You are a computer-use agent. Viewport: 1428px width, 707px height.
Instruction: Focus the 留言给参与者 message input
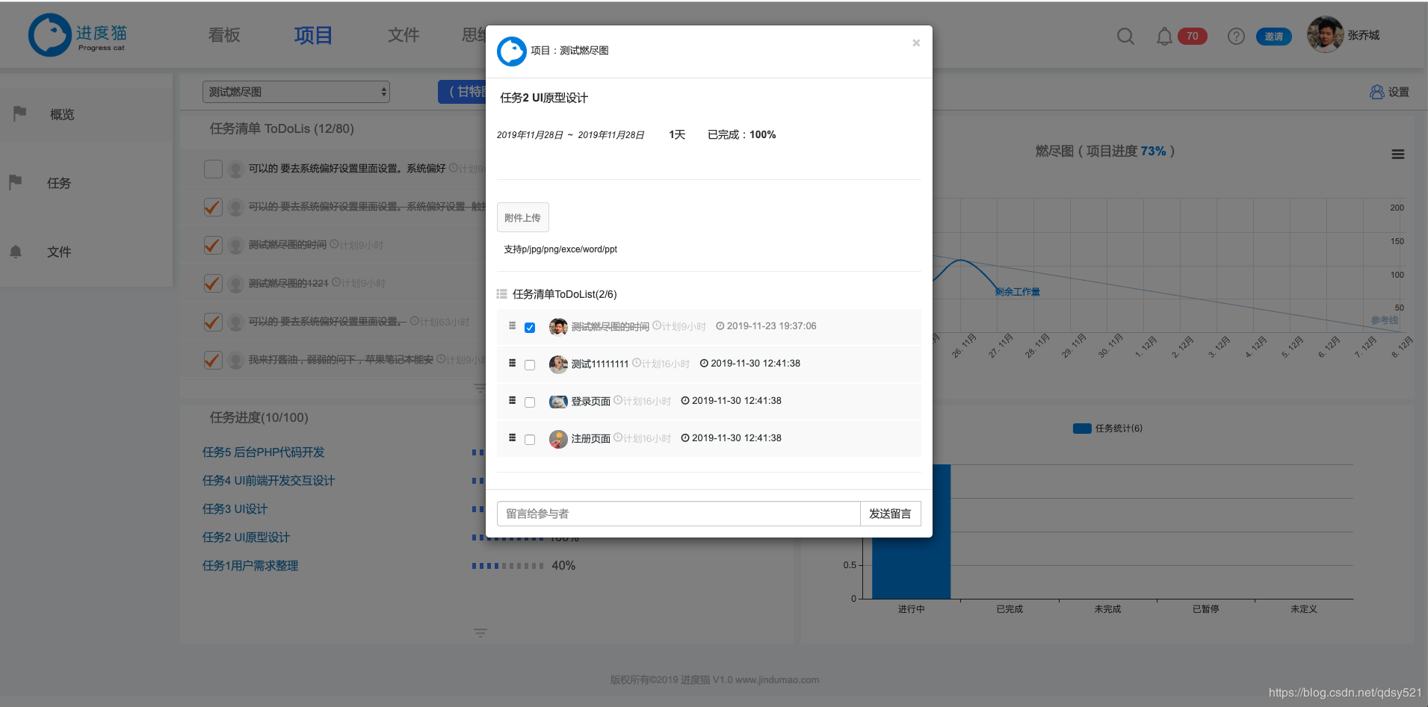tap(678, 514)
